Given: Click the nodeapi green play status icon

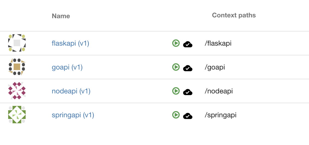Looking at the screenshot, I should coord(176,91).
